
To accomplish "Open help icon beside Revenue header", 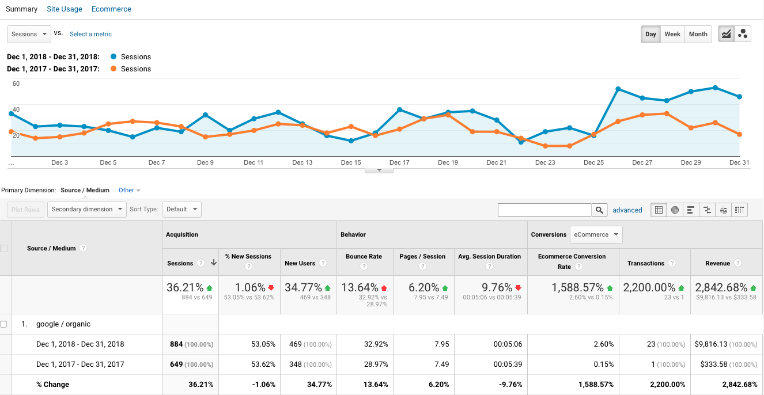I will click(737, 263).
